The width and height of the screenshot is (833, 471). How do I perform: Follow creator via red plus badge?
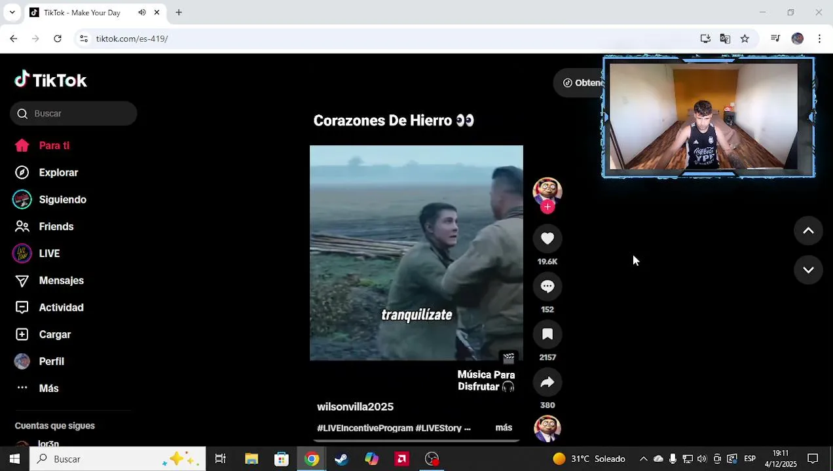coord(547,207)
